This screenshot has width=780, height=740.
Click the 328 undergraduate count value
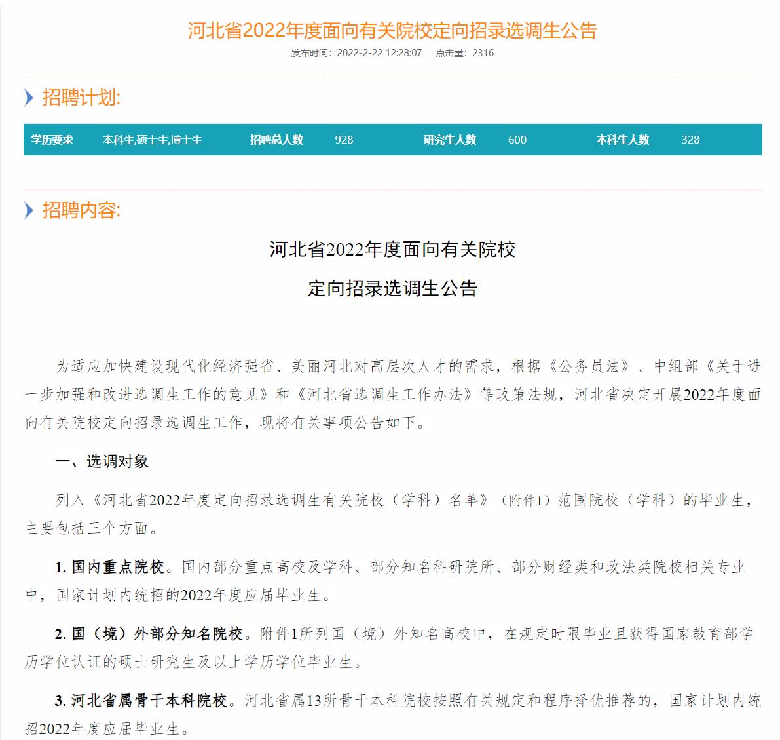[690, 140]
